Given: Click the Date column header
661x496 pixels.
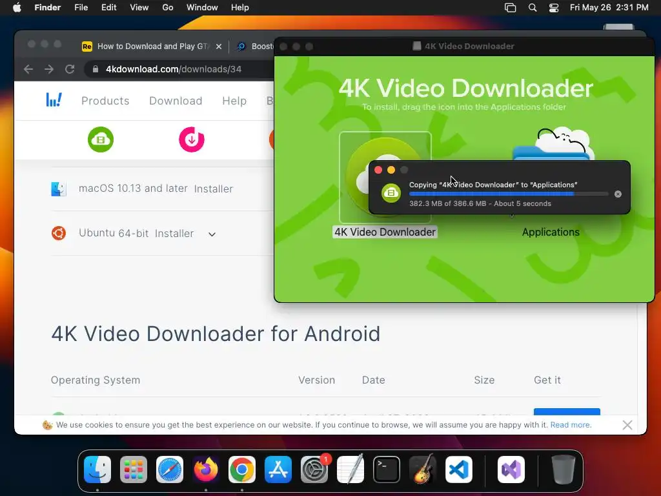Looking at the screenshot, I should (374, 380).
